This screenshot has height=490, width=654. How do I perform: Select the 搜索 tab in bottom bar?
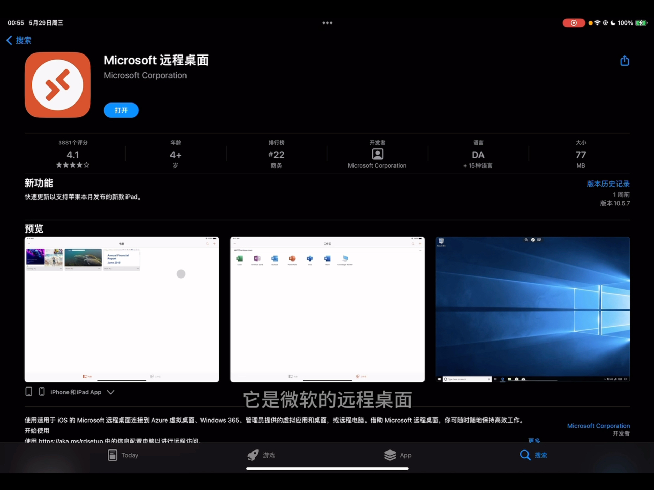[534, 455]
